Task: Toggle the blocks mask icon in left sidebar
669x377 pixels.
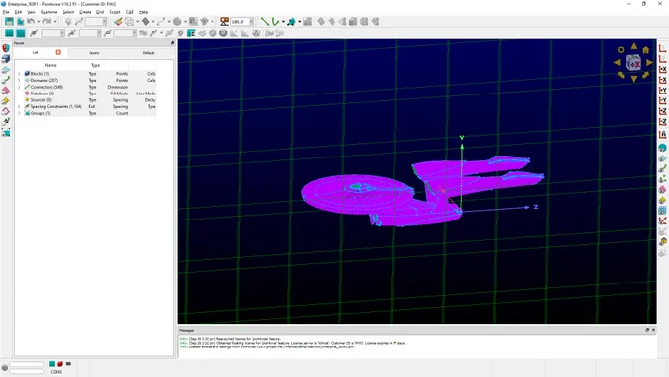Action: [6, 59]
